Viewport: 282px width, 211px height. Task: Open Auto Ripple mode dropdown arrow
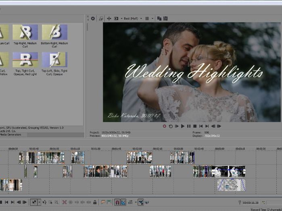pyautogui.click(x=136, y=203)
